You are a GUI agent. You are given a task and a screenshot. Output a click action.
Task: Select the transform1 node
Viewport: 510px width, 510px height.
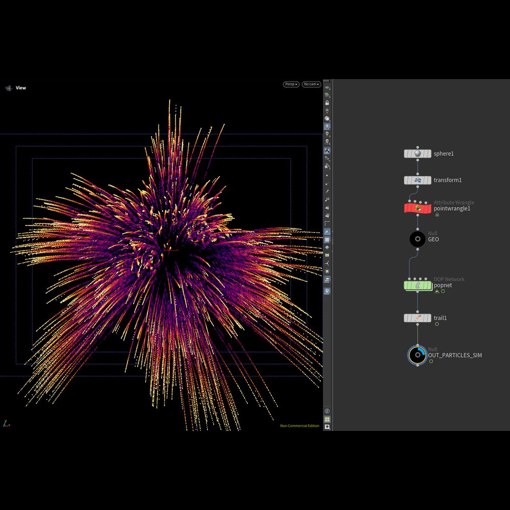click(417, 180)
